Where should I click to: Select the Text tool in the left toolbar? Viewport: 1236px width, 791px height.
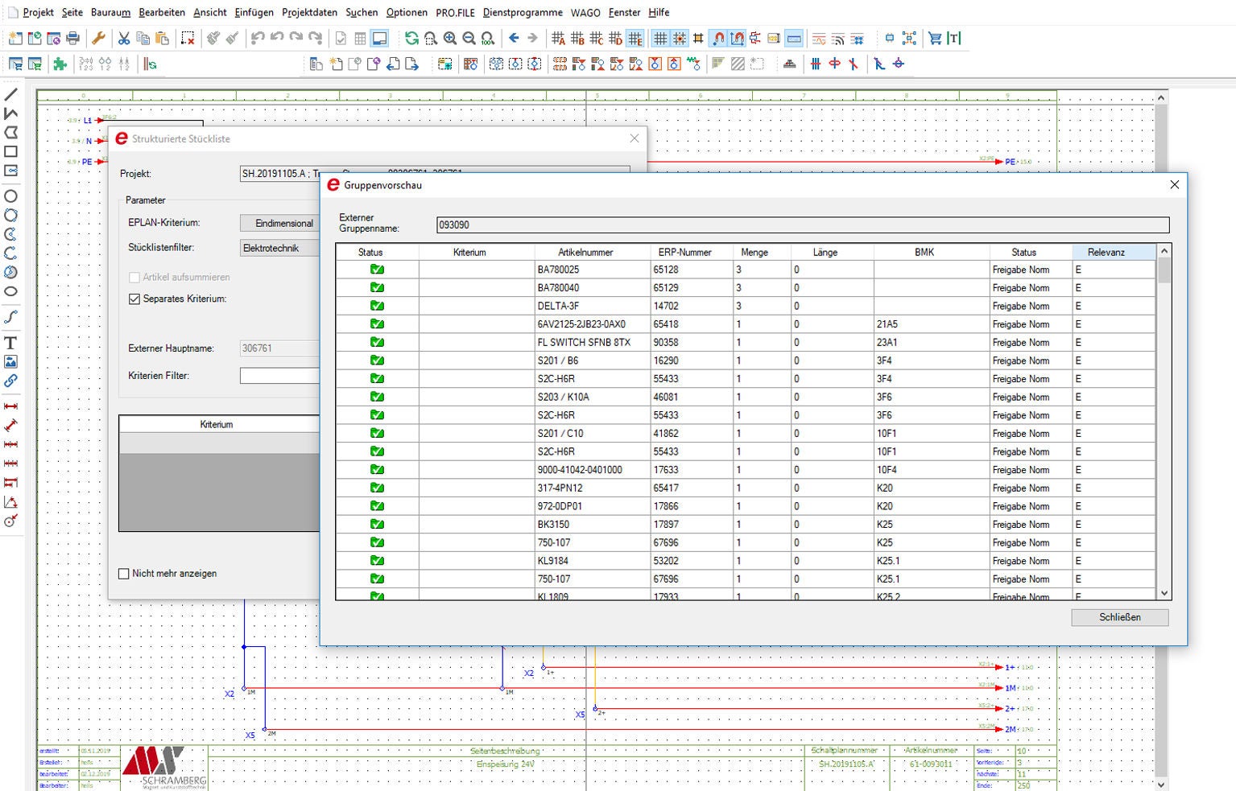tap(10, 342)
